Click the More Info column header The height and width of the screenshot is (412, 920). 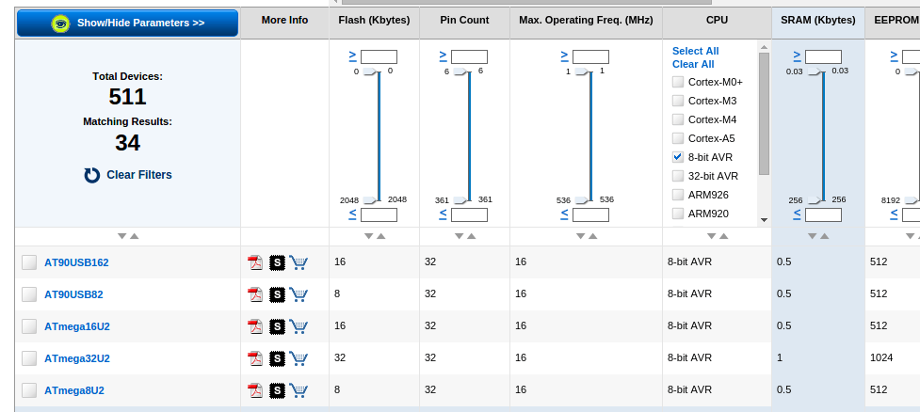tap(284, 20)
